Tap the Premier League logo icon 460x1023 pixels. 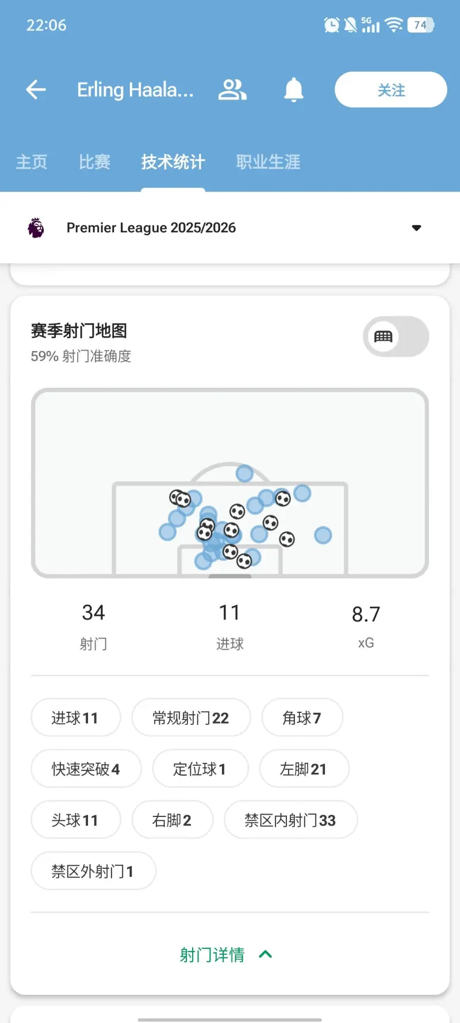coord(36,228)
